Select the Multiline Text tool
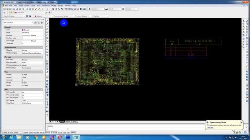The height and width of the screenshot is (140, 250). (47, 72)
